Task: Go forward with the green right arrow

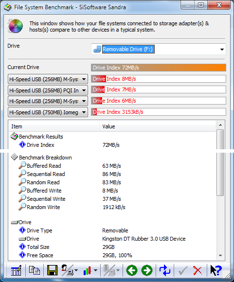Action: (147, 270)
